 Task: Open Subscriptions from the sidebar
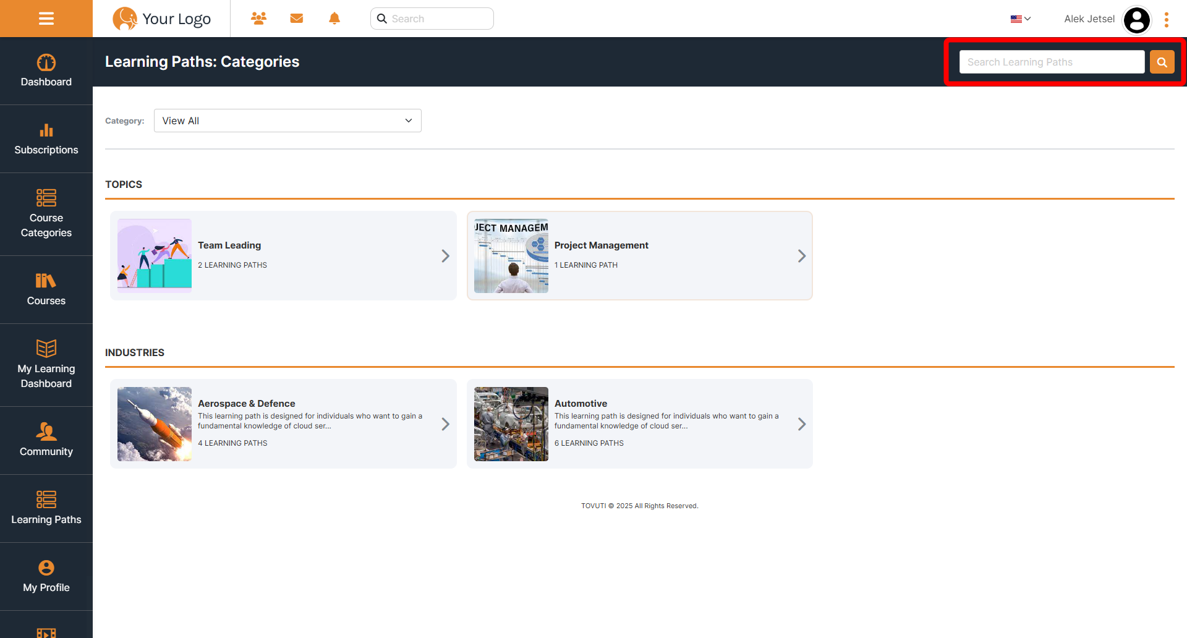[x=46, y=139]
